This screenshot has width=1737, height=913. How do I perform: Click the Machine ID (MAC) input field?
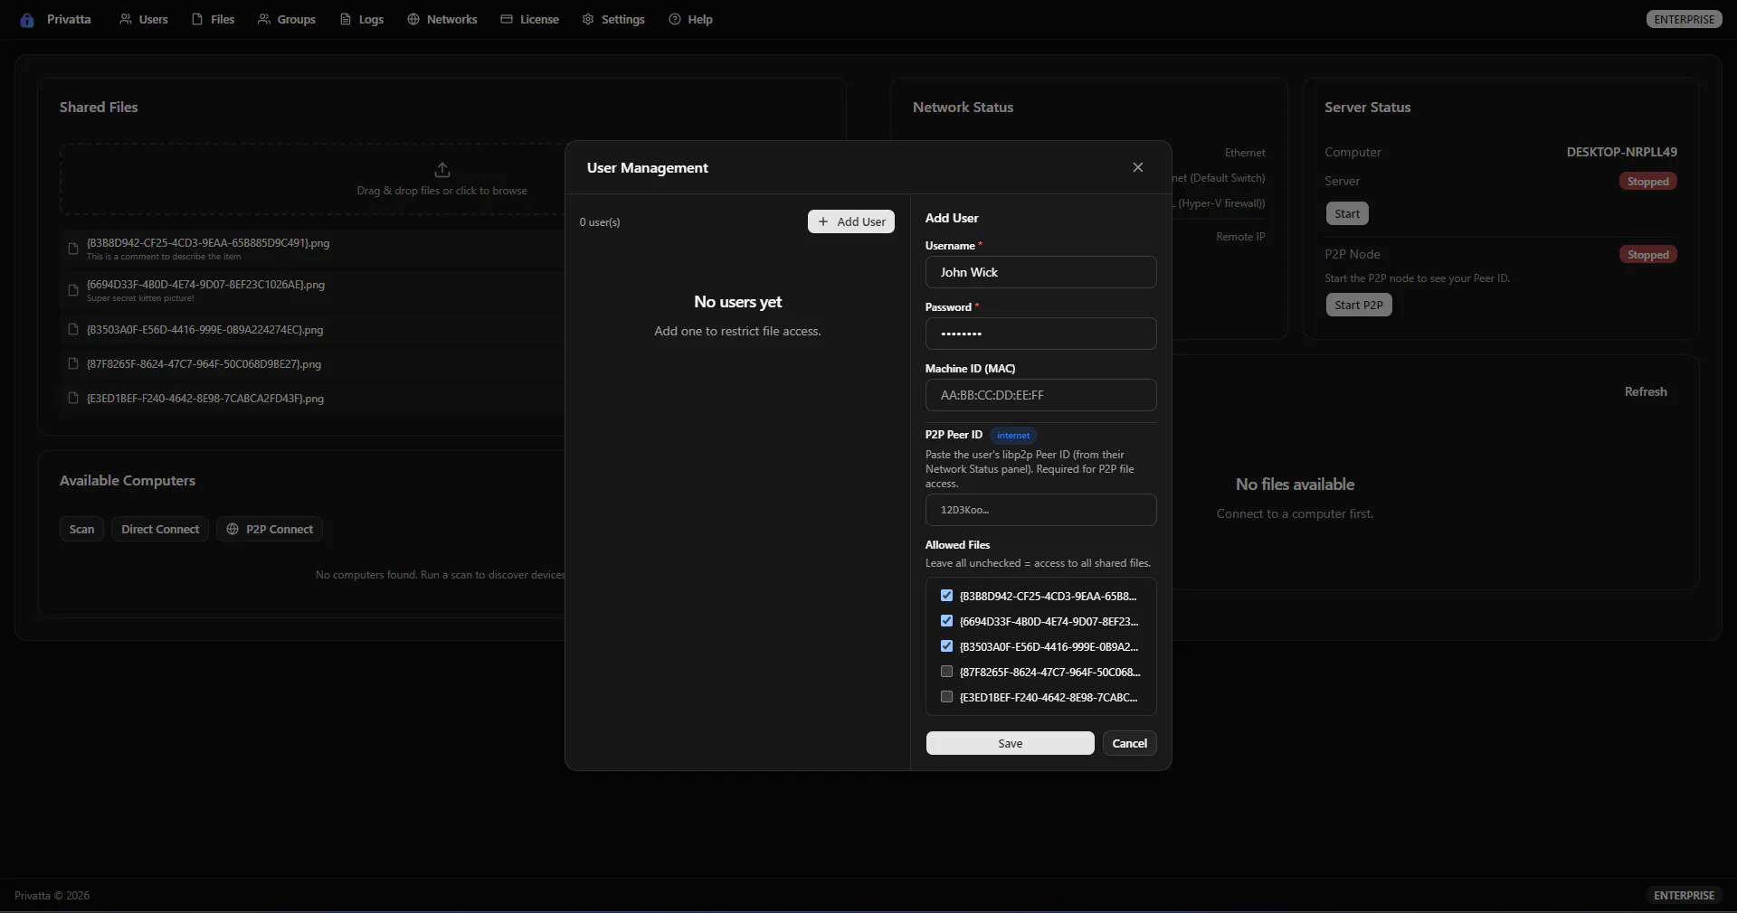1041,395
